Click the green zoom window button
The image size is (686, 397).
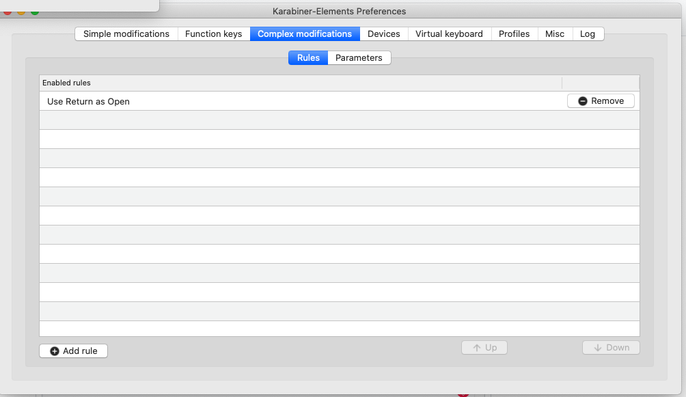pos(35,12)
